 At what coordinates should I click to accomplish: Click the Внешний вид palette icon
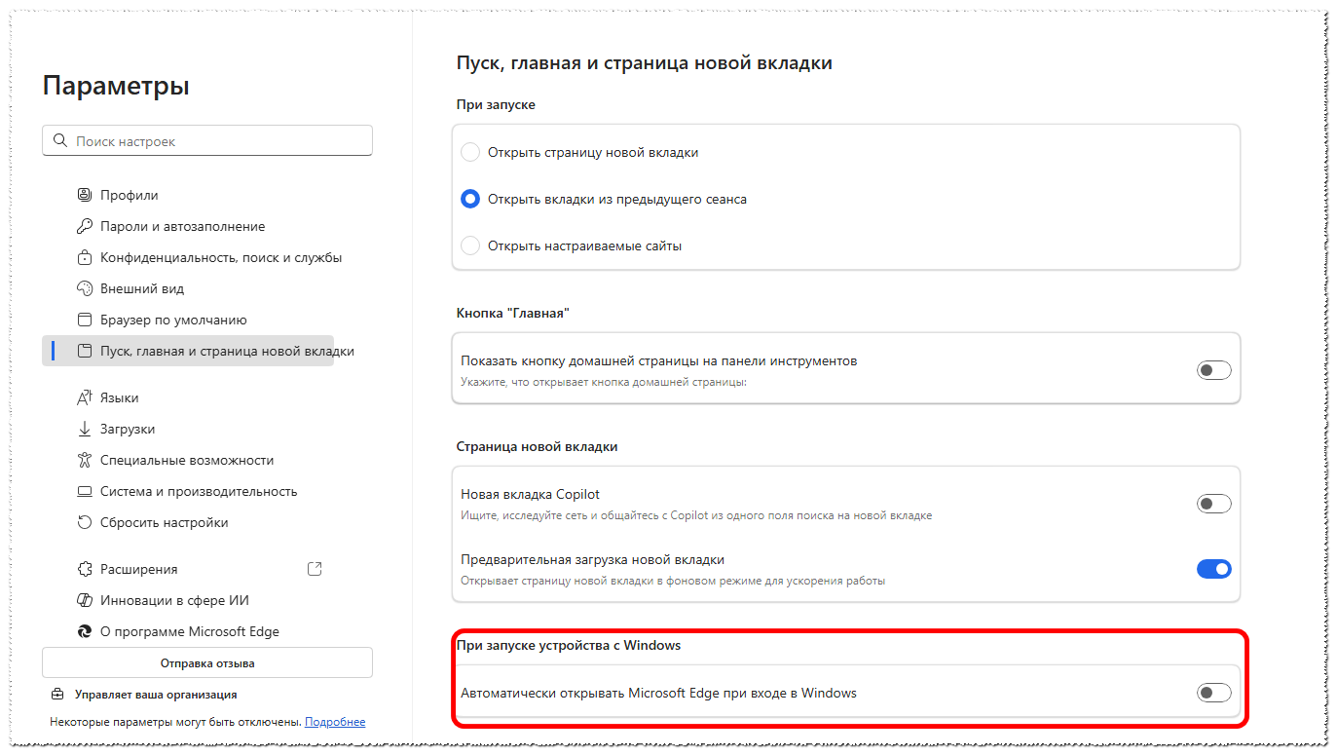click(84, 288)
